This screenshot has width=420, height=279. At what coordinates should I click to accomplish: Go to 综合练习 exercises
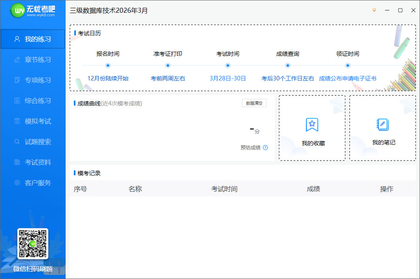(x=33, y=101)
